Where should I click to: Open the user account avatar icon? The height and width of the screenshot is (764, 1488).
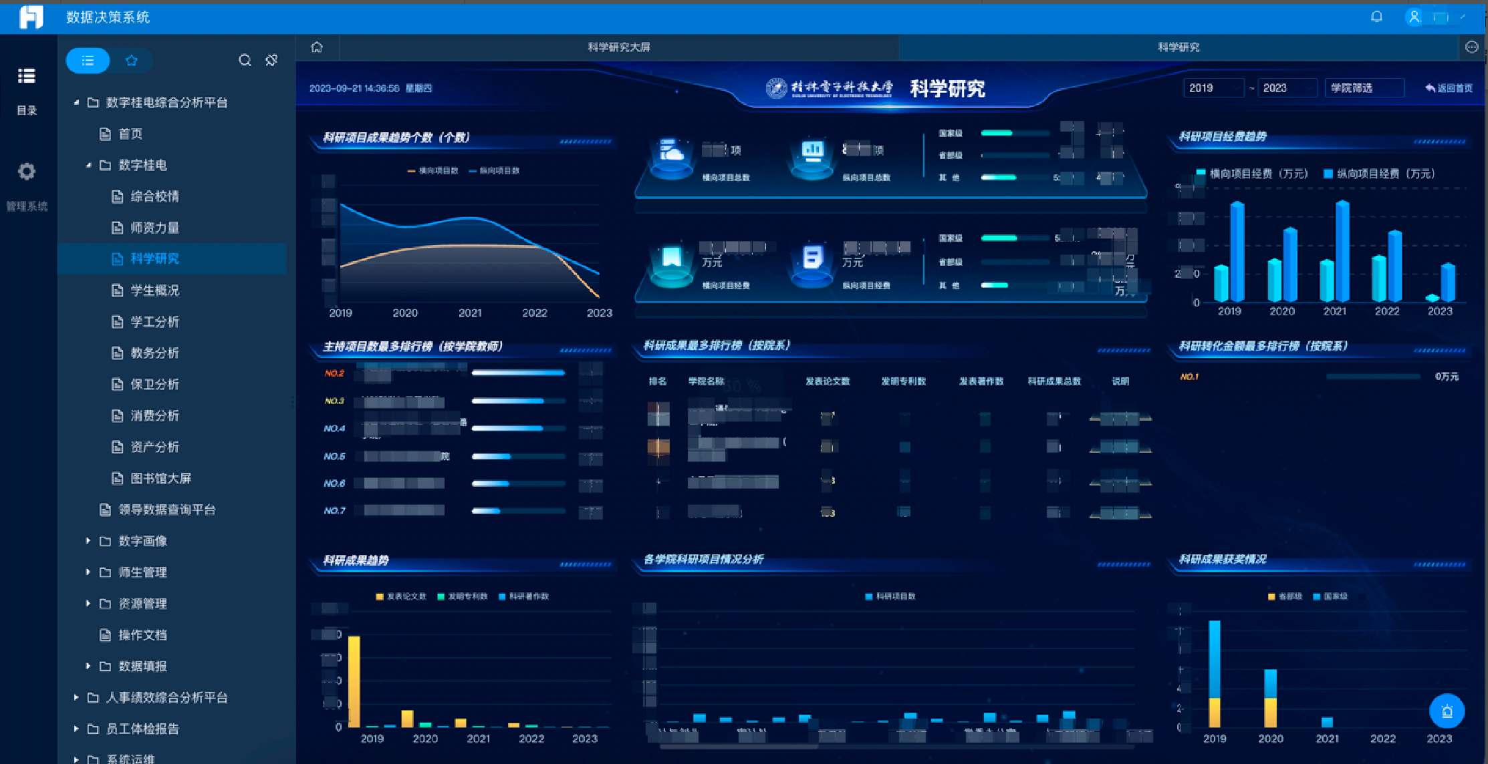click(x=1414, y=17)
